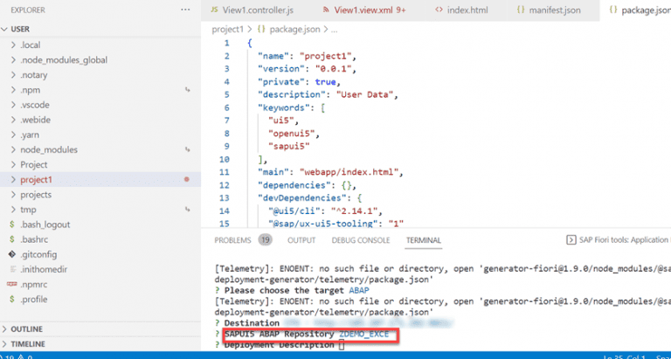
Task: Click the symlink icon beside .npm folder
Action: coord(187,89)
